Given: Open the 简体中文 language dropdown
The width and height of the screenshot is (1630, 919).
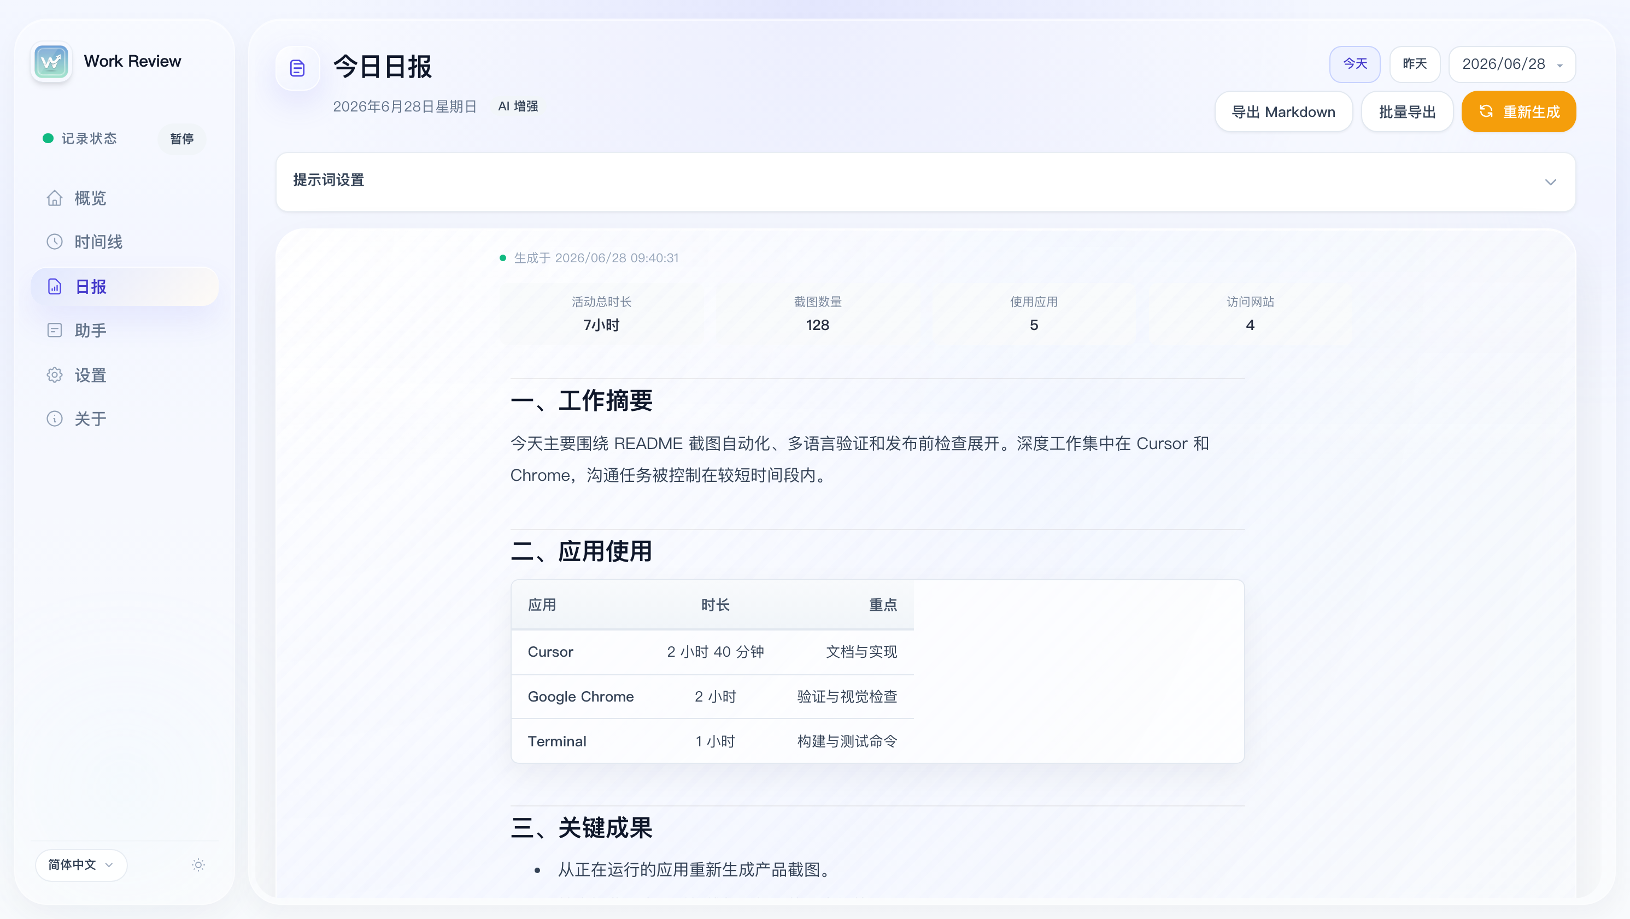Looking at the screenshot, I should tap(81, 864).
